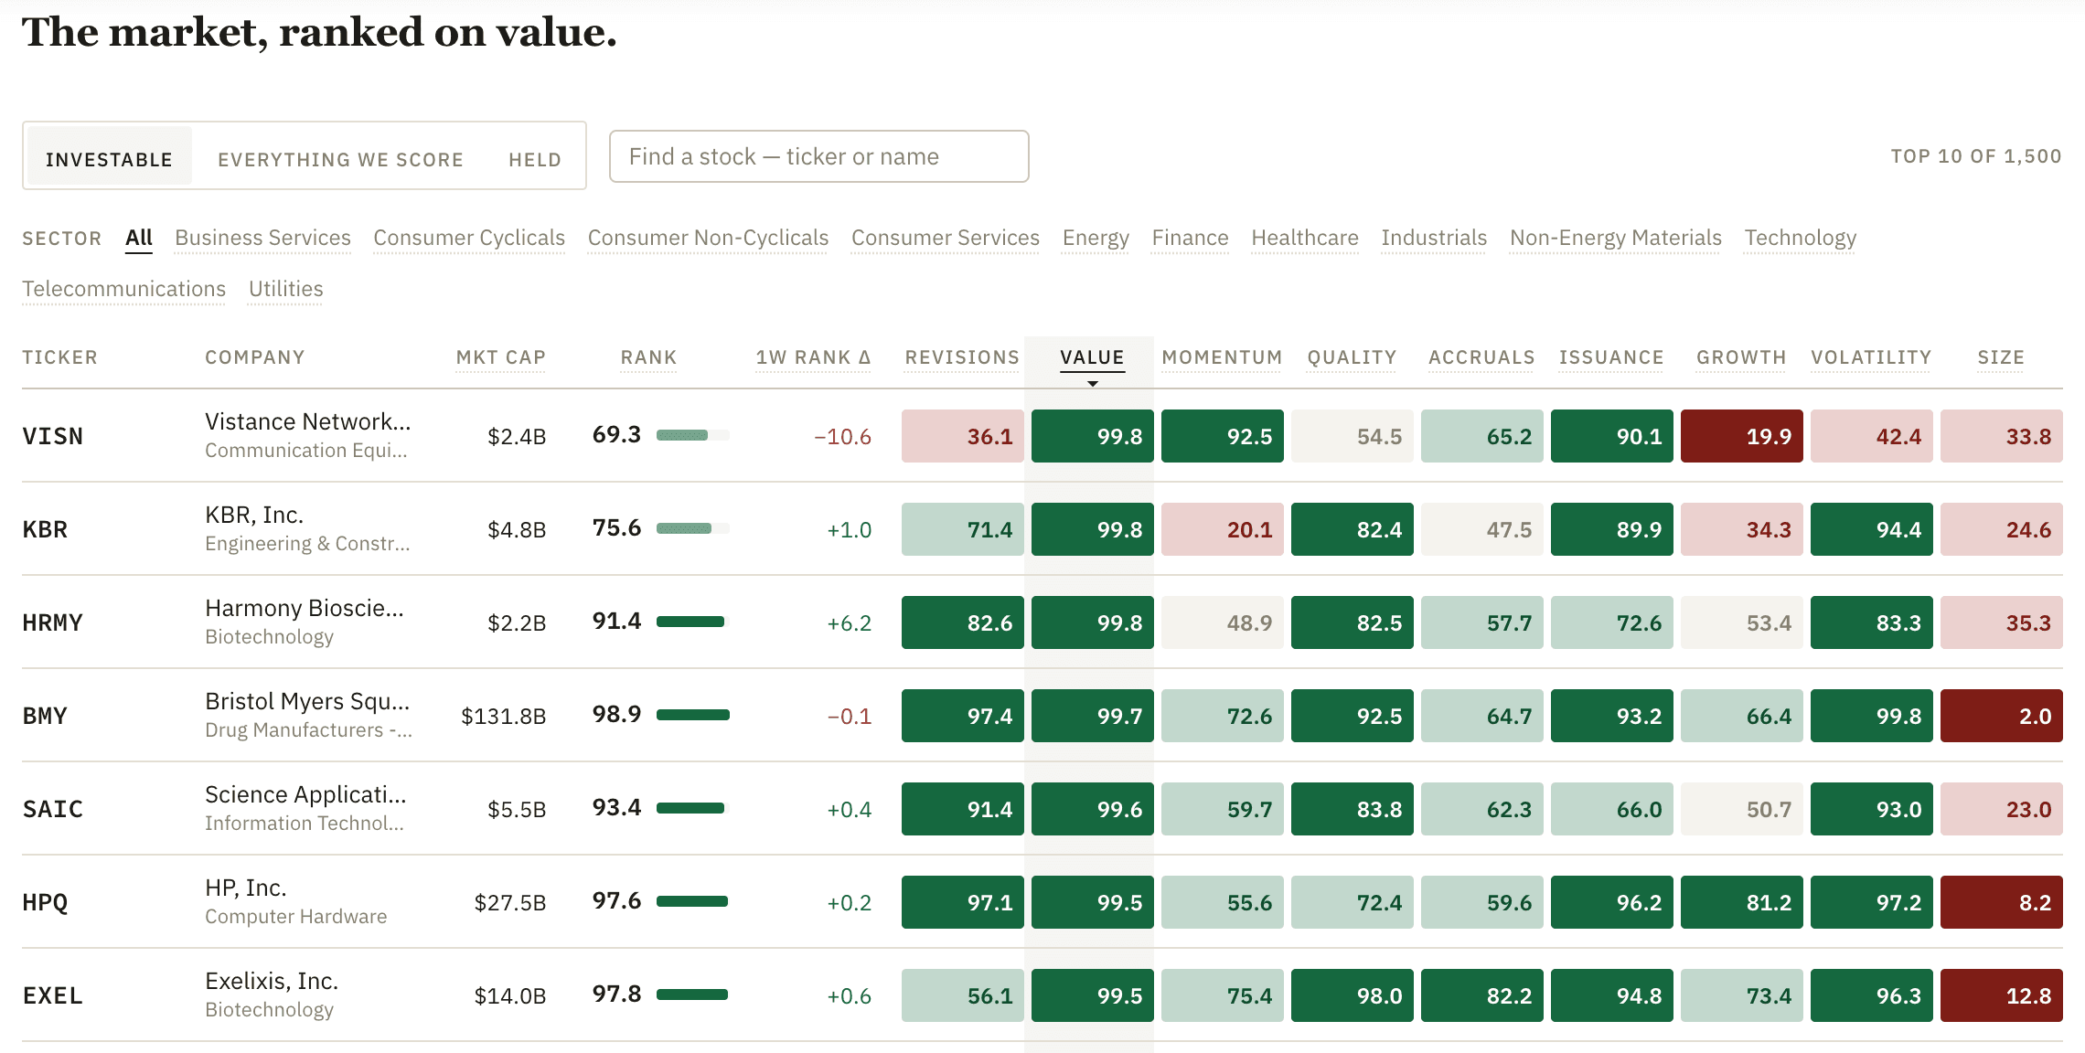Open the KBR ticker
Image resolution: width=2085 pixels, height=1053 pixels.
click(x=45, y=529)
